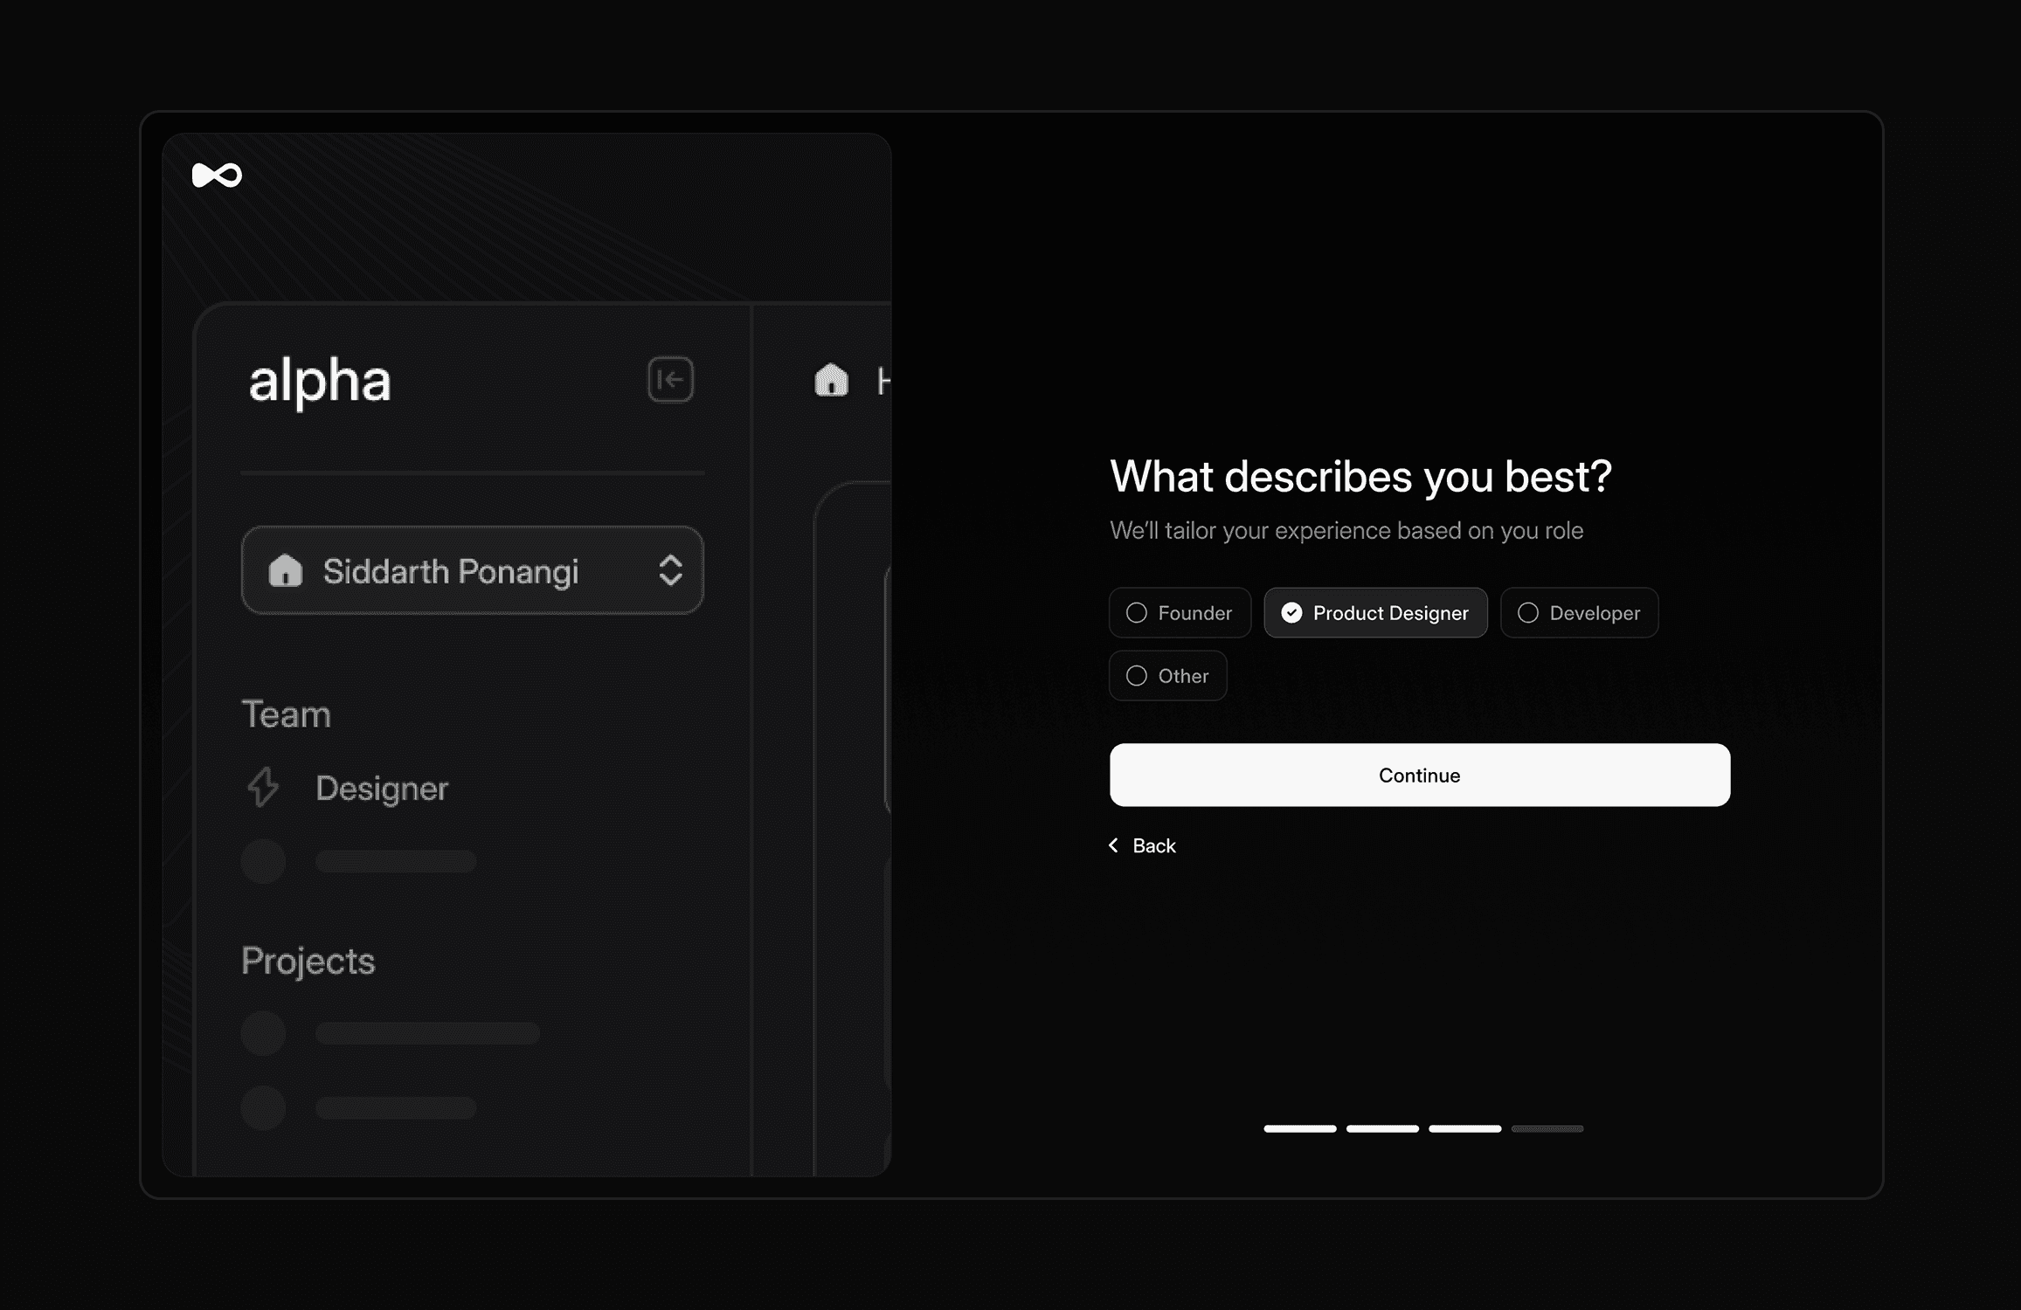Deselect the Product Designer option
The width and height of the screenshot is (2021, 1310).
point(1375,612)
